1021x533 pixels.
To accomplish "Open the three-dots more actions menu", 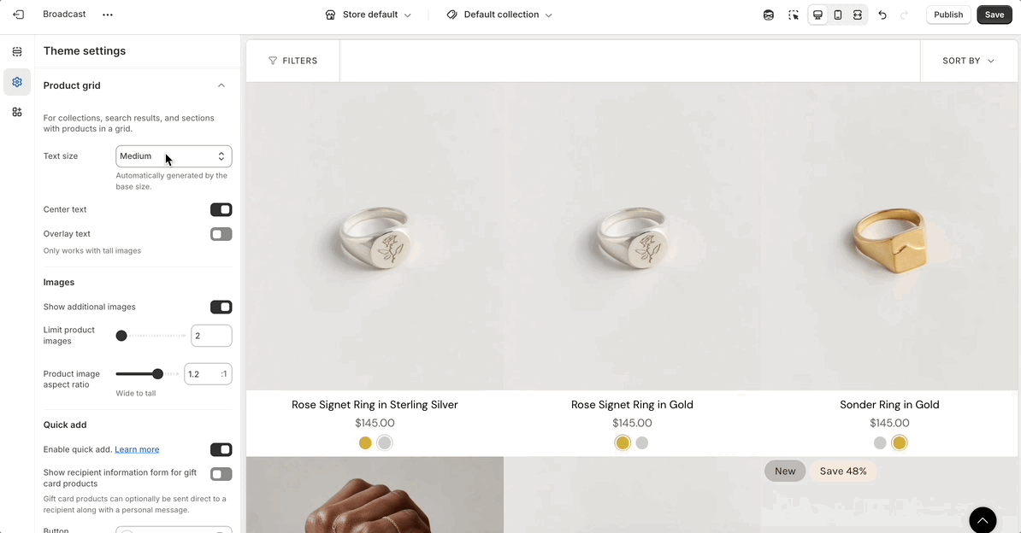I will 107,15.
